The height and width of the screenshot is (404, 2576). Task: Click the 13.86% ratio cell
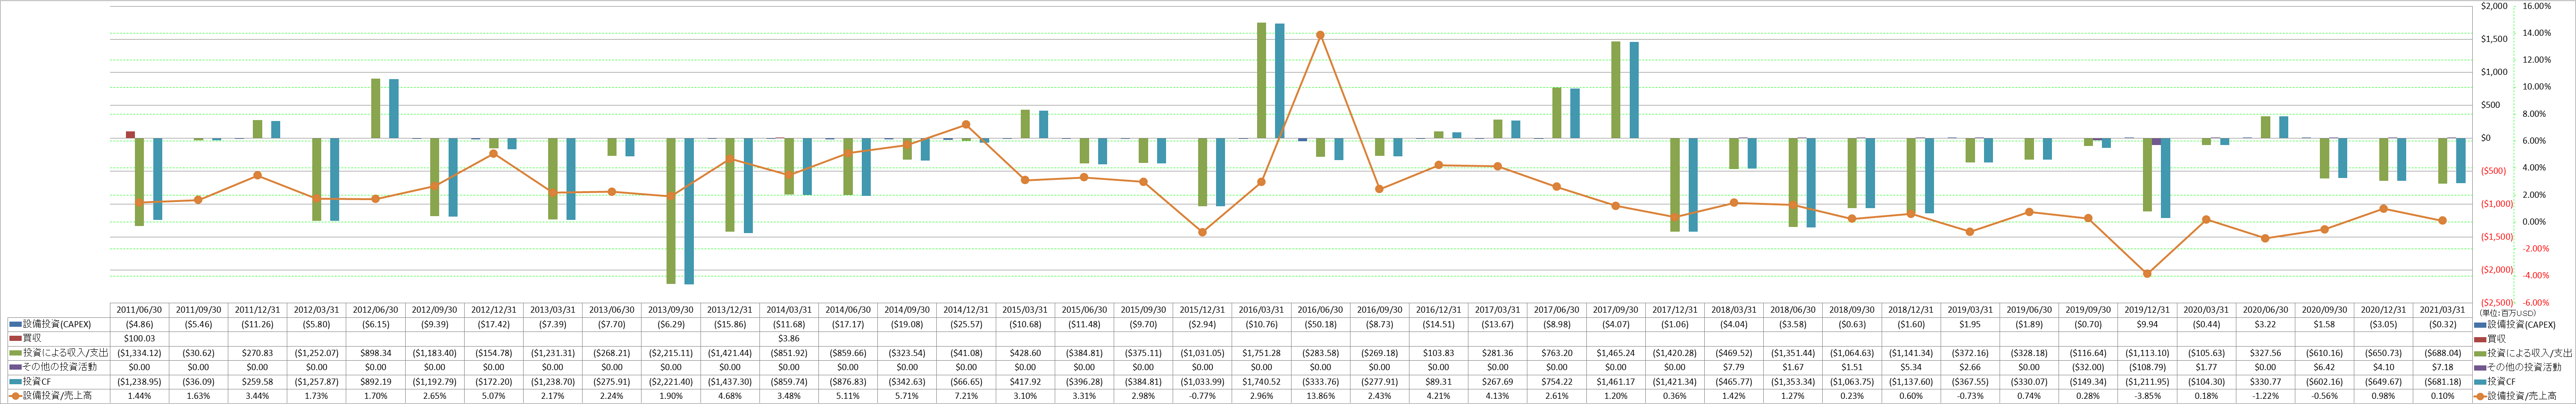[1321, 396]
